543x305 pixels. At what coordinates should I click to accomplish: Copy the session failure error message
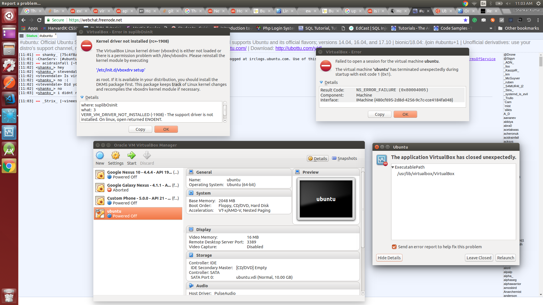380,114
